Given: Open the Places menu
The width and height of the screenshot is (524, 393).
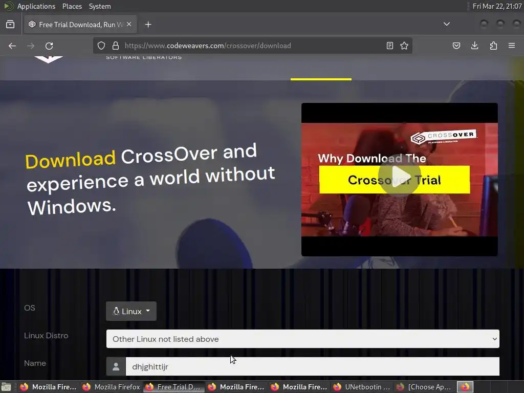Looking at the screenshot, I should [x=72, y=6].
